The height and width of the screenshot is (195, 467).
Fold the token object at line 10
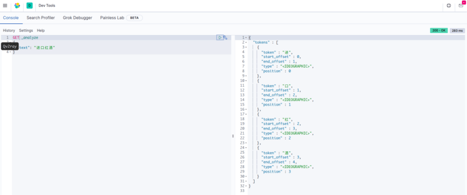tap(246, 81)
